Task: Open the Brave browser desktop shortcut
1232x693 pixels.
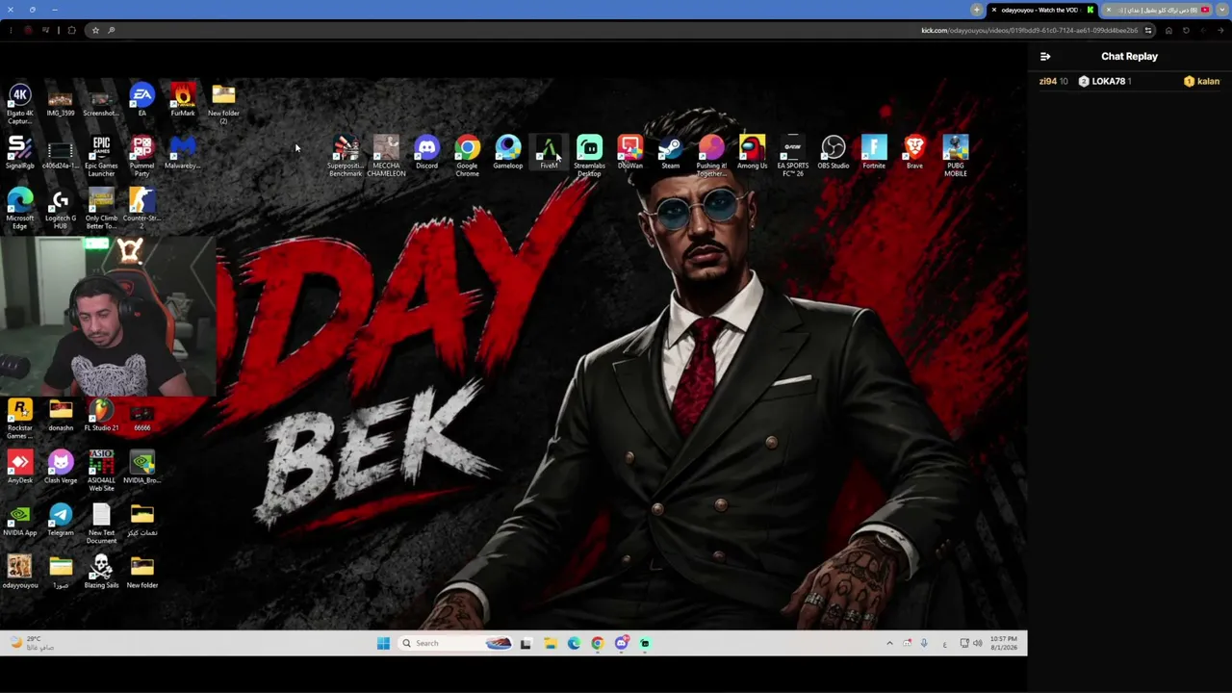Action: (x=914, y=152)
